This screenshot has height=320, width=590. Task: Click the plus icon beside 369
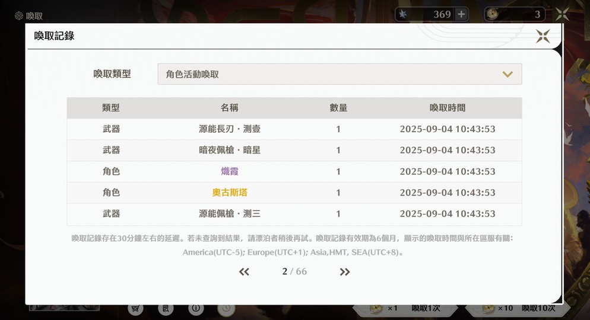(461, 14)
